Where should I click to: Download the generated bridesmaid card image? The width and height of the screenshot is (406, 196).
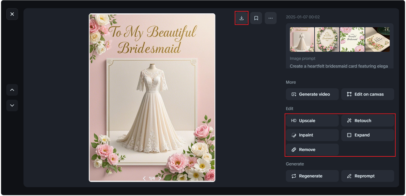click(241, 18)
